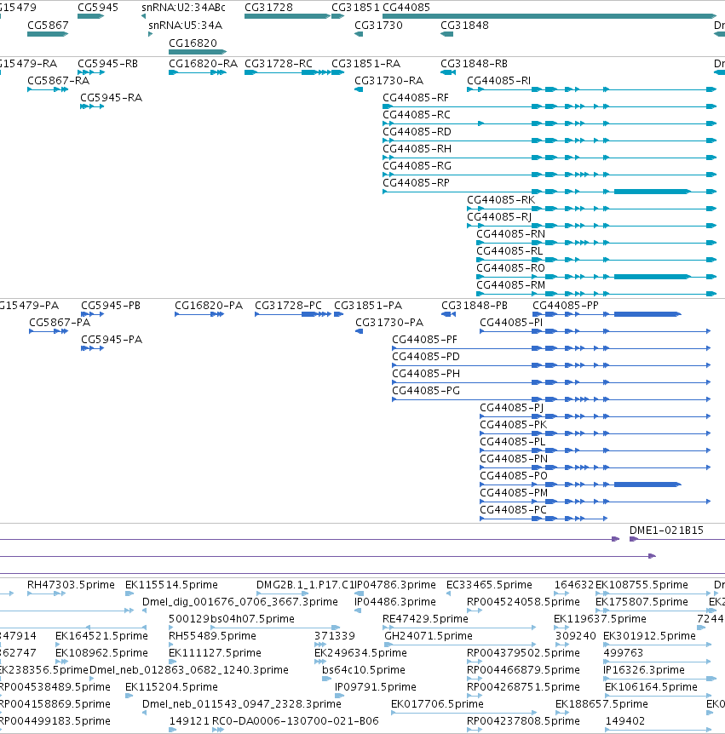The height and width of the screenshot is (734, 725).
Task: Click protein CG31848-PB
Action: [449, 313]
